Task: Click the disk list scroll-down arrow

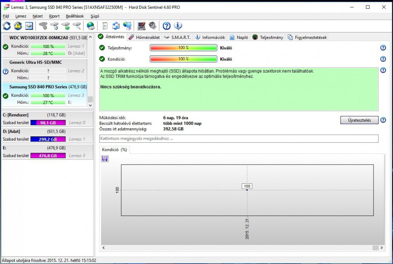Action: coord(91,105)
